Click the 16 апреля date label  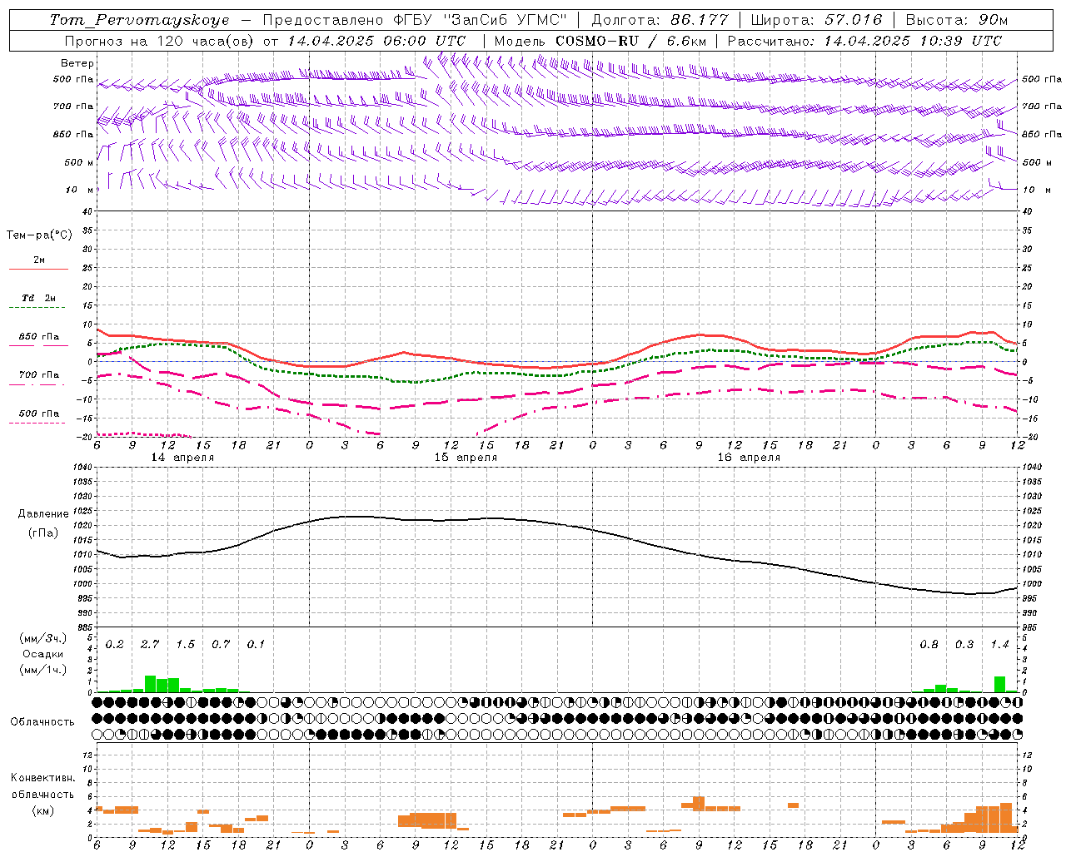point(749,458)
